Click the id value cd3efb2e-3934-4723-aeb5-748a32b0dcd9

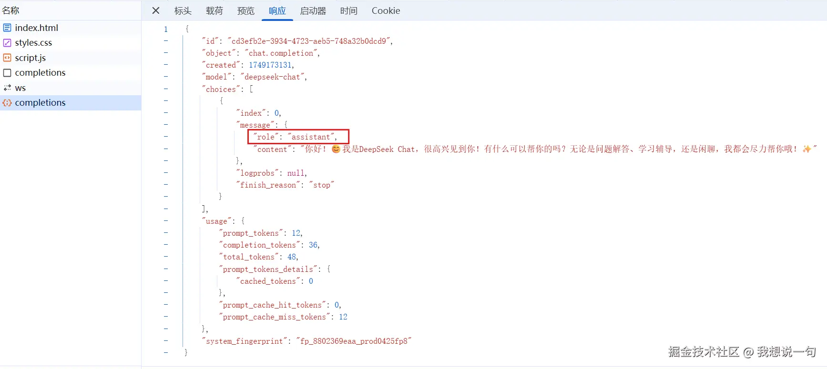pos(309,41)
